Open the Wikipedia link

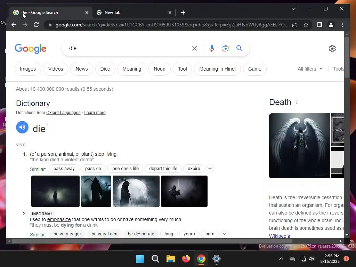pos(280,236)
